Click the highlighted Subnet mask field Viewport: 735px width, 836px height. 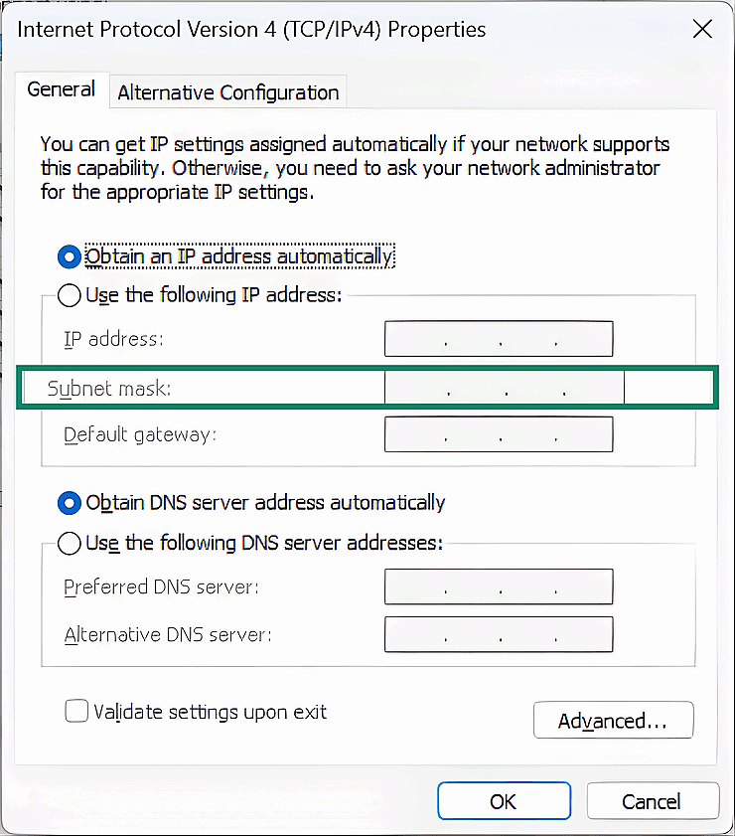click(x=499, y=387)
